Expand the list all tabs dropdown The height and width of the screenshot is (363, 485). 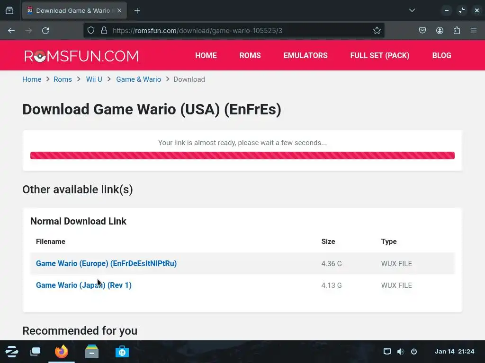click(x=412, y=10)
